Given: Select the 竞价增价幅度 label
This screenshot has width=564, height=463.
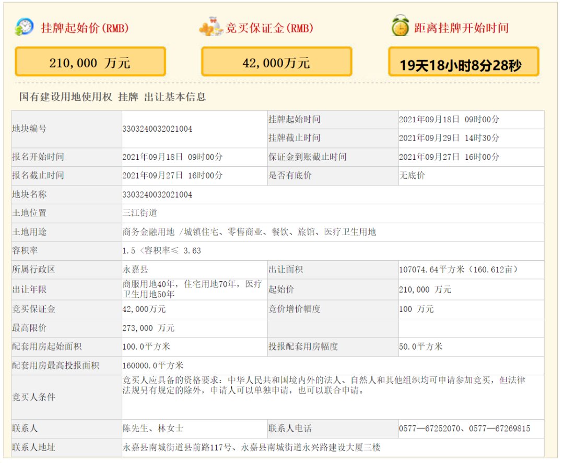Looking at the screenshot, I should 294,309.
